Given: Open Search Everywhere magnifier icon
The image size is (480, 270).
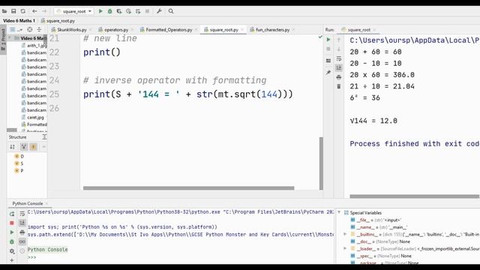Looking at the screenshot, I should (171, 11).
